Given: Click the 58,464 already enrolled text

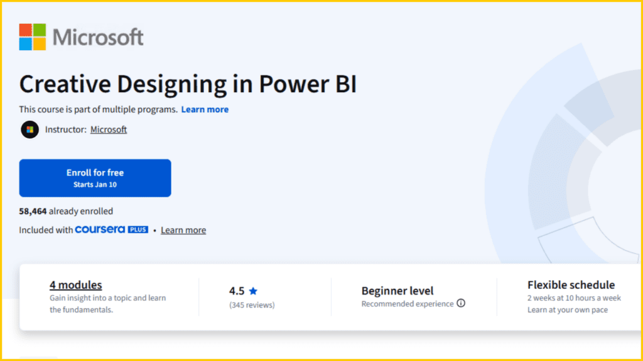Looking at the screenshot, I should pyautogui.click(x=66, y=211).
